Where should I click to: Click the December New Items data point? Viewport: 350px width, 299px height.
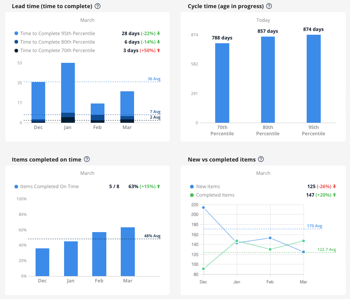point(203,207)
